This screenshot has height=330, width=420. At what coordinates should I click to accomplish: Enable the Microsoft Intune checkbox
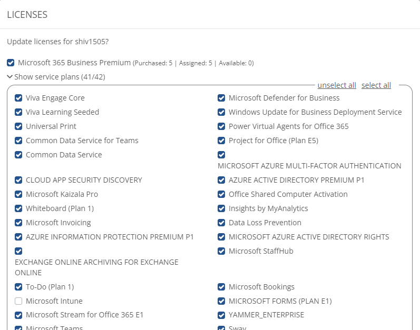pos(18,301)
